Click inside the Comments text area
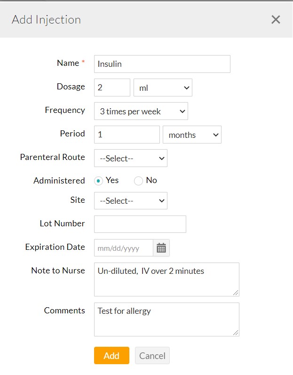The image size is (293, 375). click(166, 319)
